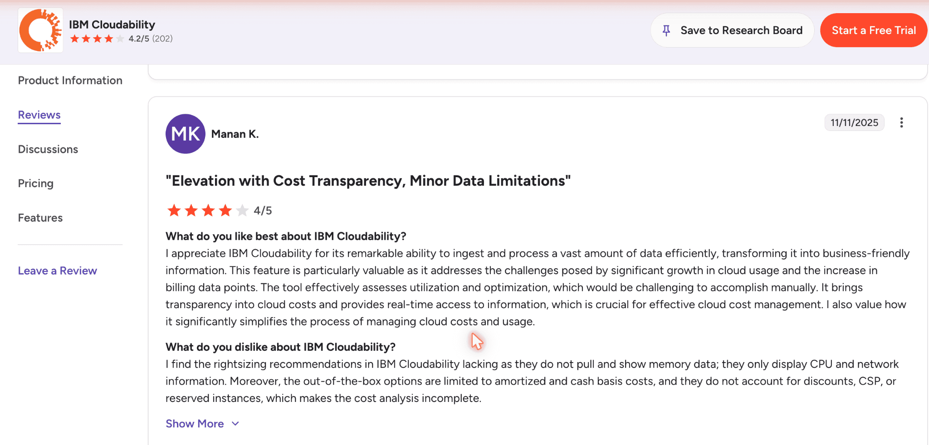Click the review title about Cost Transparency
Image resolution: width=929 pixels, height=445 pixels.
click(x=368, y=181)
